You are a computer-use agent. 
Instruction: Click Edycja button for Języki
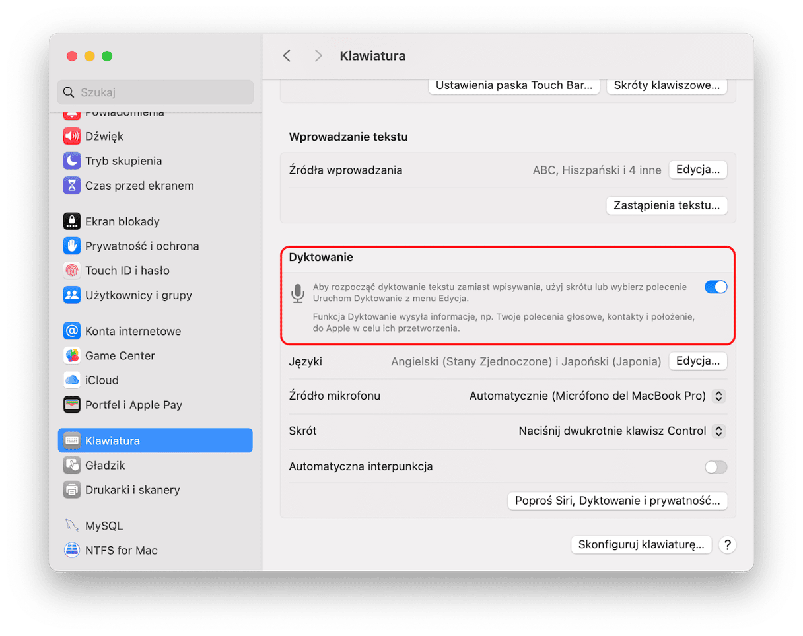point(697,361)
